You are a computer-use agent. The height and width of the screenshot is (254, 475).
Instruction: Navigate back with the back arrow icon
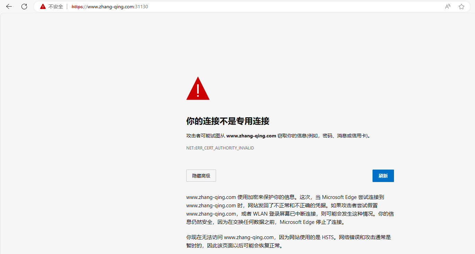tap(8, 7)
